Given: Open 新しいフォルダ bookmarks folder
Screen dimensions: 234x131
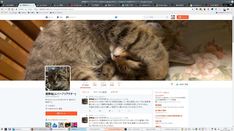Looking at the screenshot, I should point(56,13).
